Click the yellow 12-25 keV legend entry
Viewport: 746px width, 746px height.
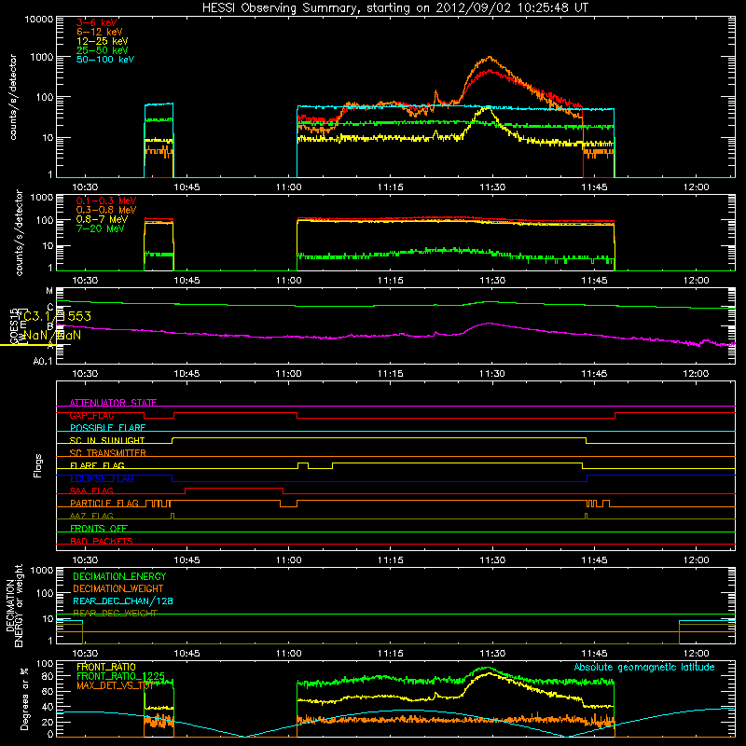pos(103,41)
